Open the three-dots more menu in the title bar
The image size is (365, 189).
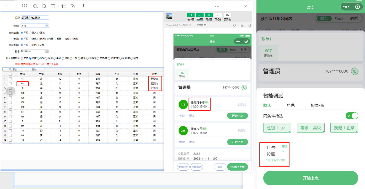click(x=217, y=6)
